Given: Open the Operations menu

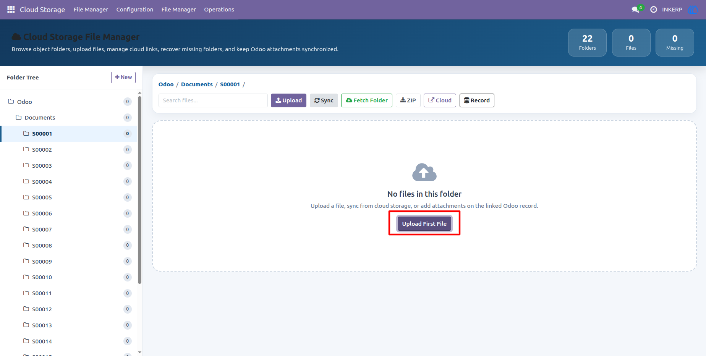Looking at the screenshot, I should pos(219,10).
